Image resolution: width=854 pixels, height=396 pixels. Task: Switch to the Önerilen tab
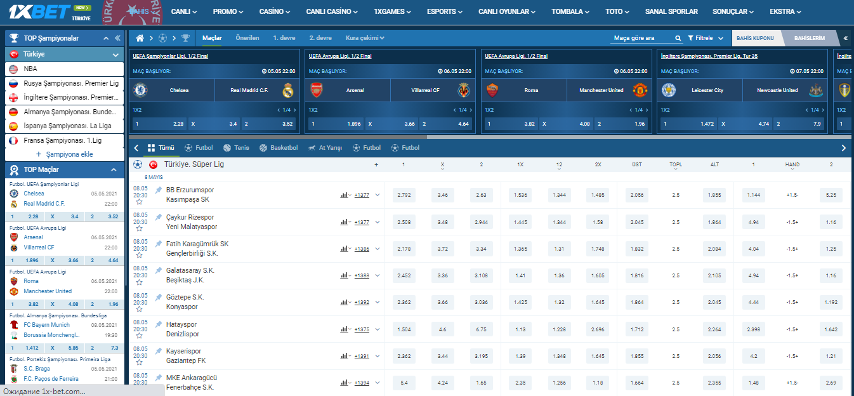(x=247, y=38)
